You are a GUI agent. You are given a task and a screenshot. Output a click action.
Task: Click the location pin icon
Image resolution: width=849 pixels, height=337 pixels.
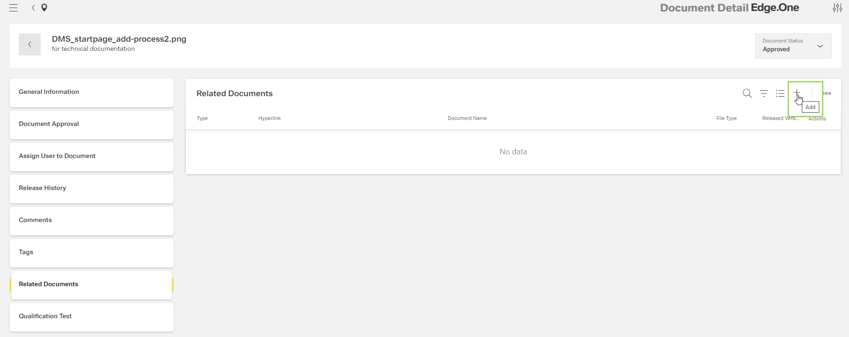click(44, 8)
